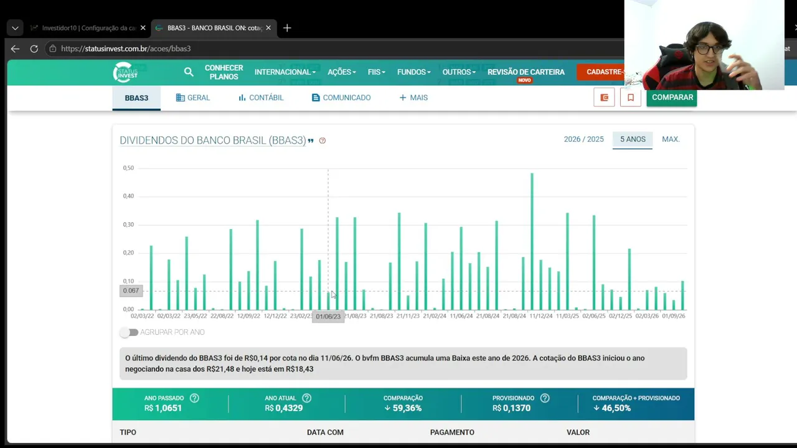The image size is (797, 448).
Task: Open the red help icon beside chart title
Action: (x=323, y=141)
